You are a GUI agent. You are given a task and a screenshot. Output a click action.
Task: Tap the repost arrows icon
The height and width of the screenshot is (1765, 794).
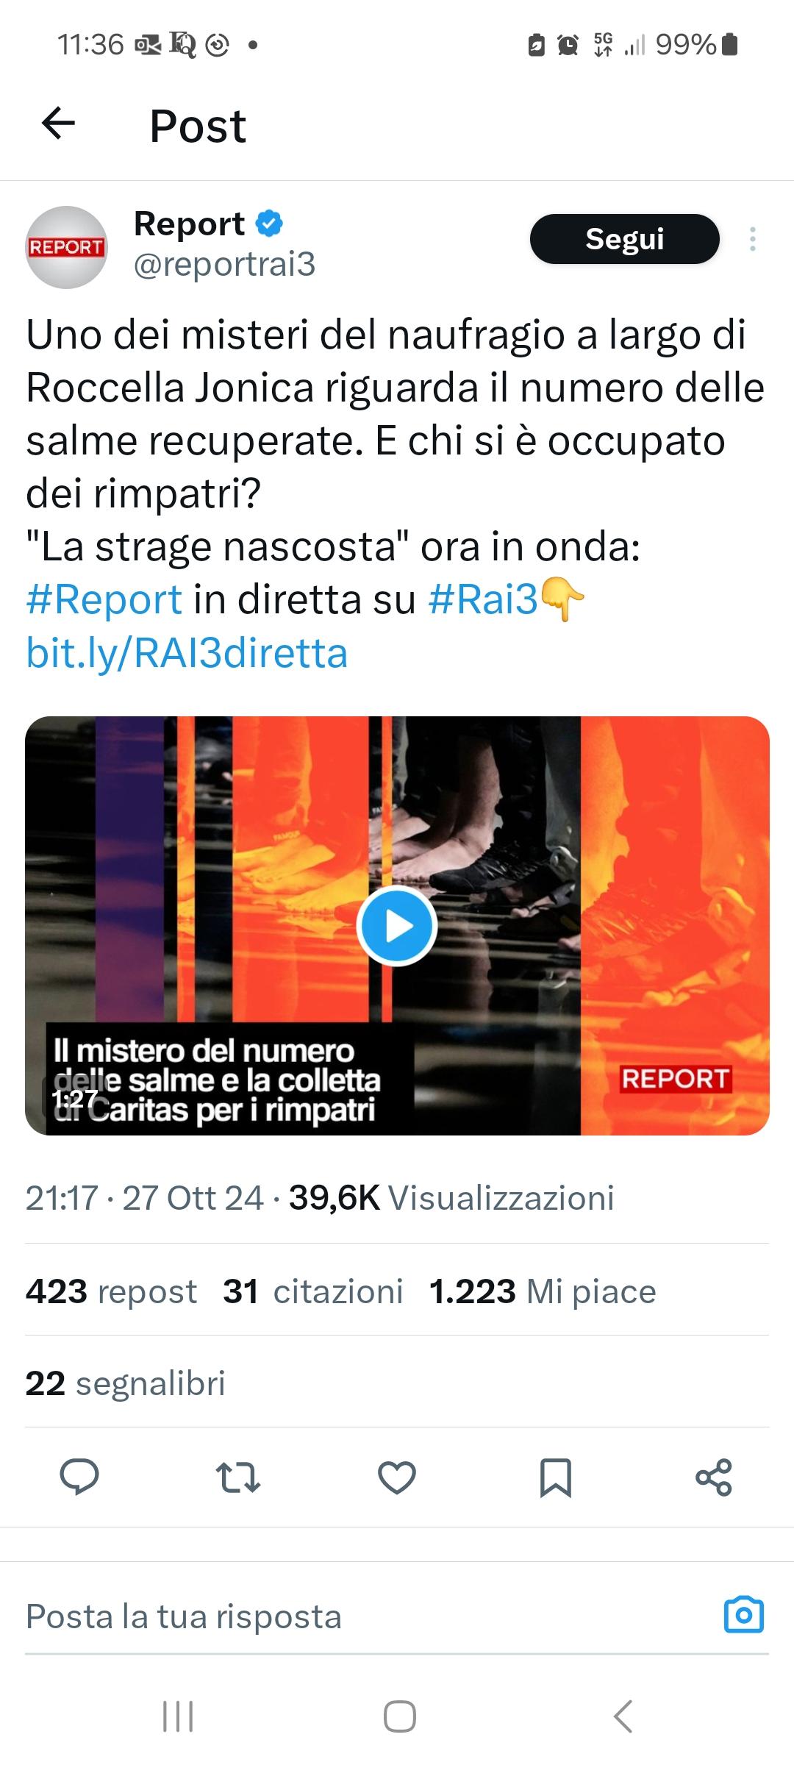pyautogui.click(x=237, y=1477)
